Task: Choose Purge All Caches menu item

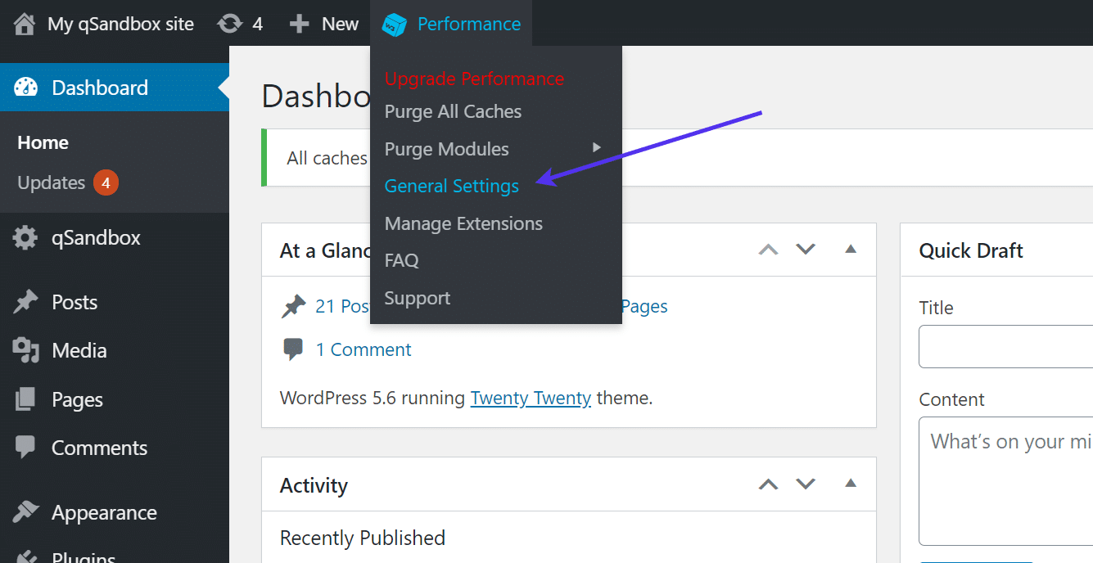Action: pyautogui.click(x=453, y=111)
